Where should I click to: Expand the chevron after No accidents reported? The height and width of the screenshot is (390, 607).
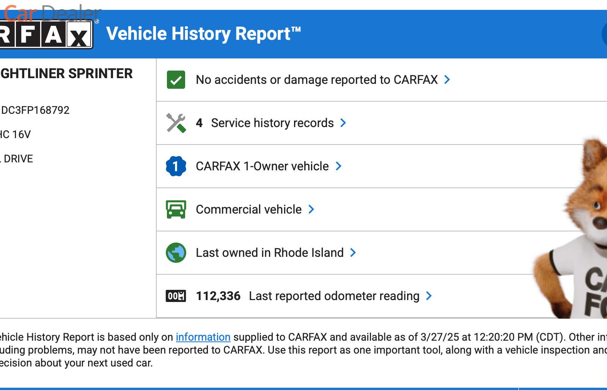pos(447,80)
